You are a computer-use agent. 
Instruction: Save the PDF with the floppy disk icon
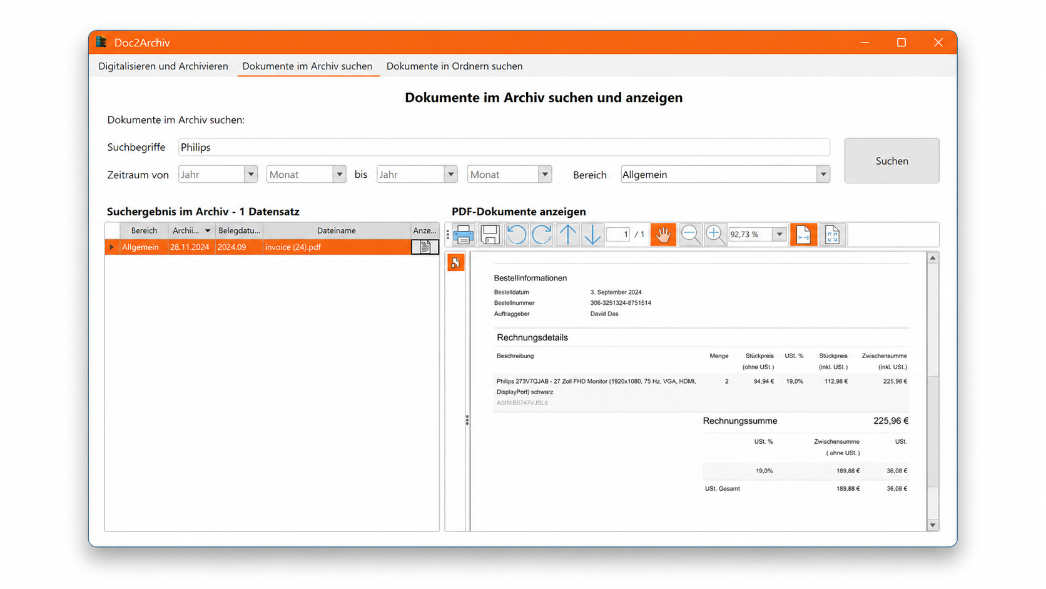click(x=490, y=235)
